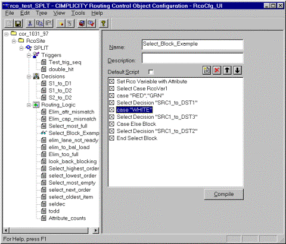Click the Save toolbar icon
The width and height of the screenshot is (286, 244).
18,24
